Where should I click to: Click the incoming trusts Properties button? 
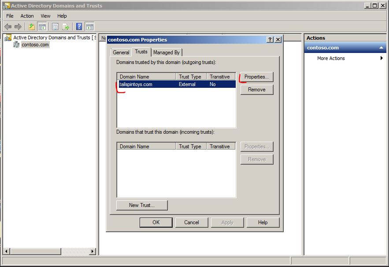click(257, 147)
